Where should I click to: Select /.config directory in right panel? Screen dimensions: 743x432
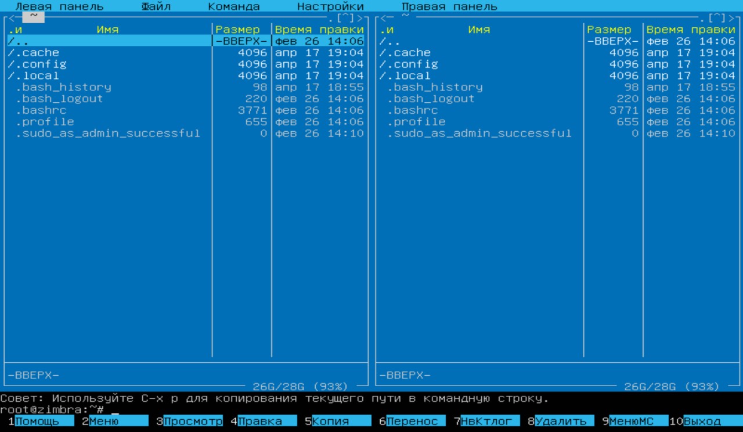557,64
